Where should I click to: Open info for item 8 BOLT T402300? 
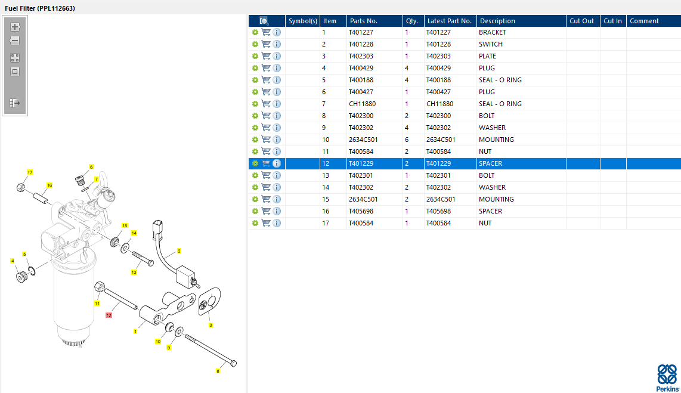[277, 116]
